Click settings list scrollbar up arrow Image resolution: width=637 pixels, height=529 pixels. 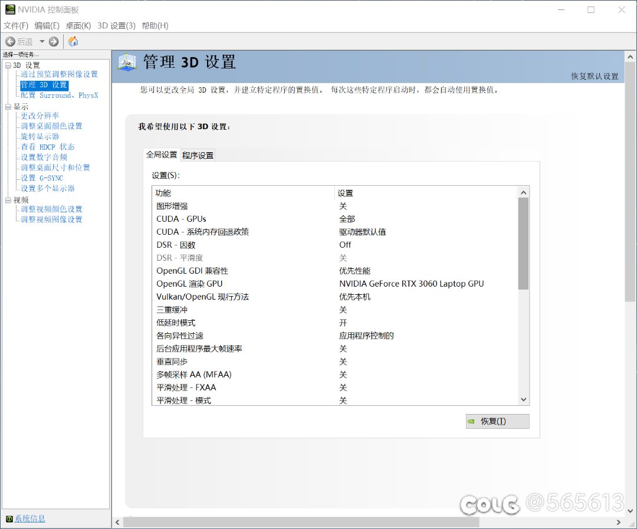click(524, 193)
